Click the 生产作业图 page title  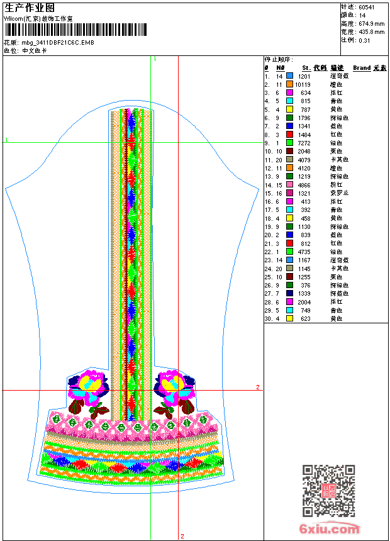30,8
